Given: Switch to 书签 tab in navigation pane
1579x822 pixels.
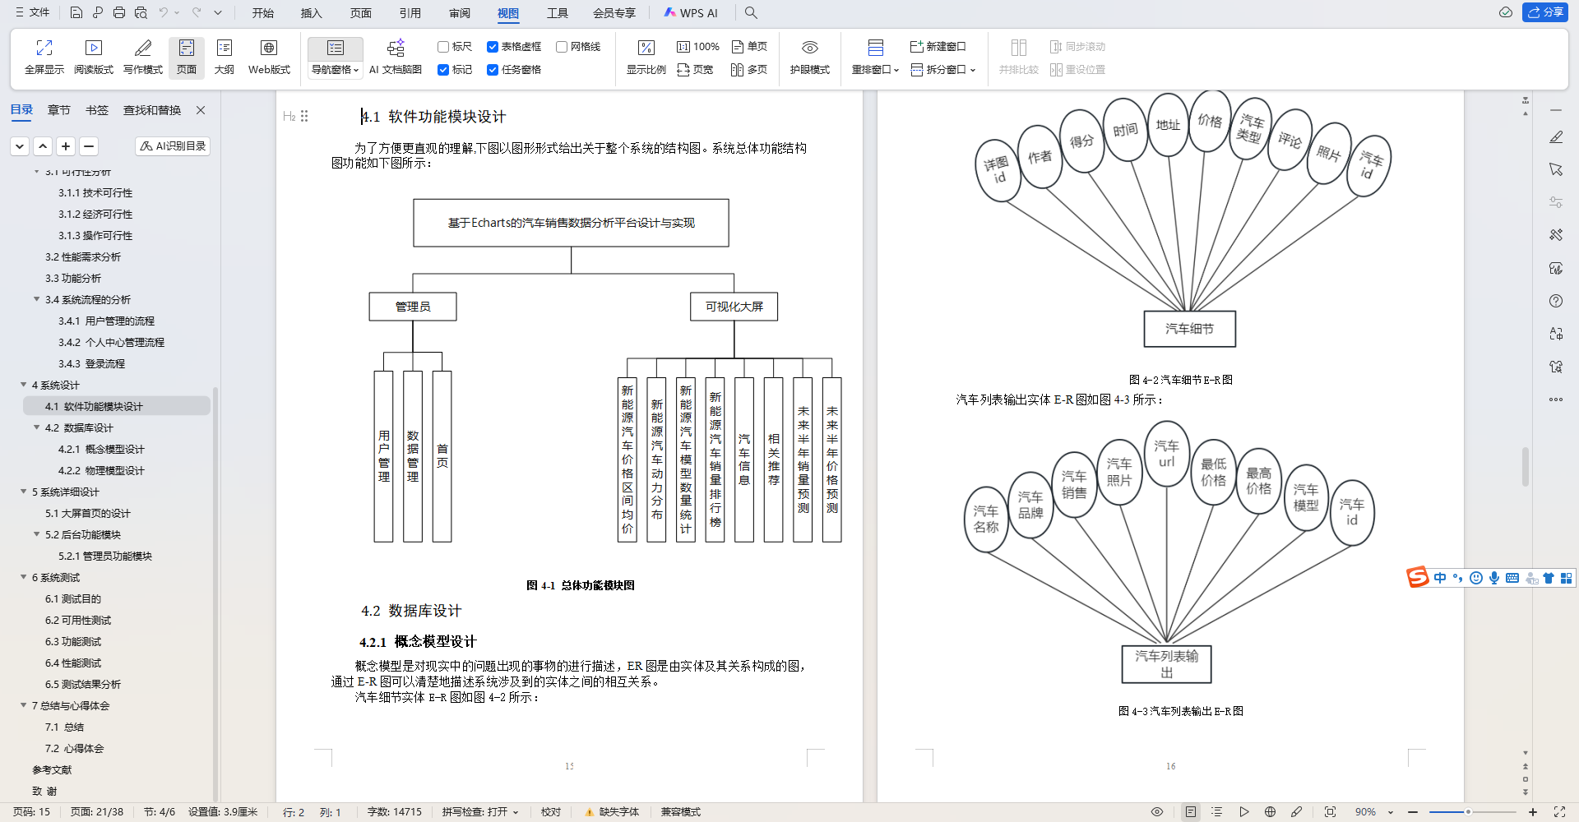Looking at the screenshot, I should pos(97,110).
